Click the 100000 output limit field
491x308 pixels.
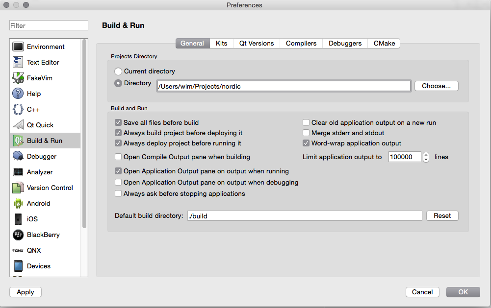click(x=405, y=157)
